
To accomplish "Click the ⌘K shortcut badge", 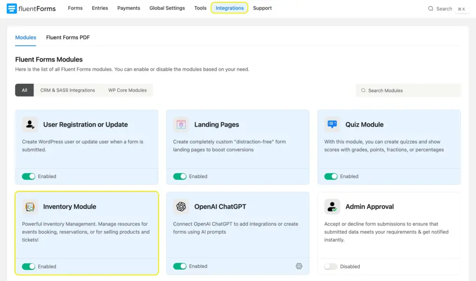I will [x=462, y=9].
